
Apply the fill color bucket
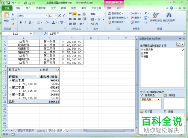(47, 23)
